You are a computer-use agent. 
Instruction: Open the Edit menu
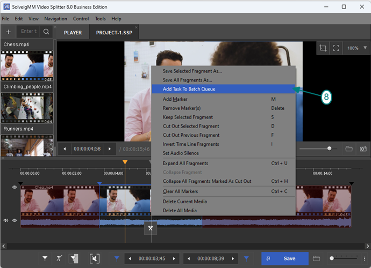click(x=19, y=19)
